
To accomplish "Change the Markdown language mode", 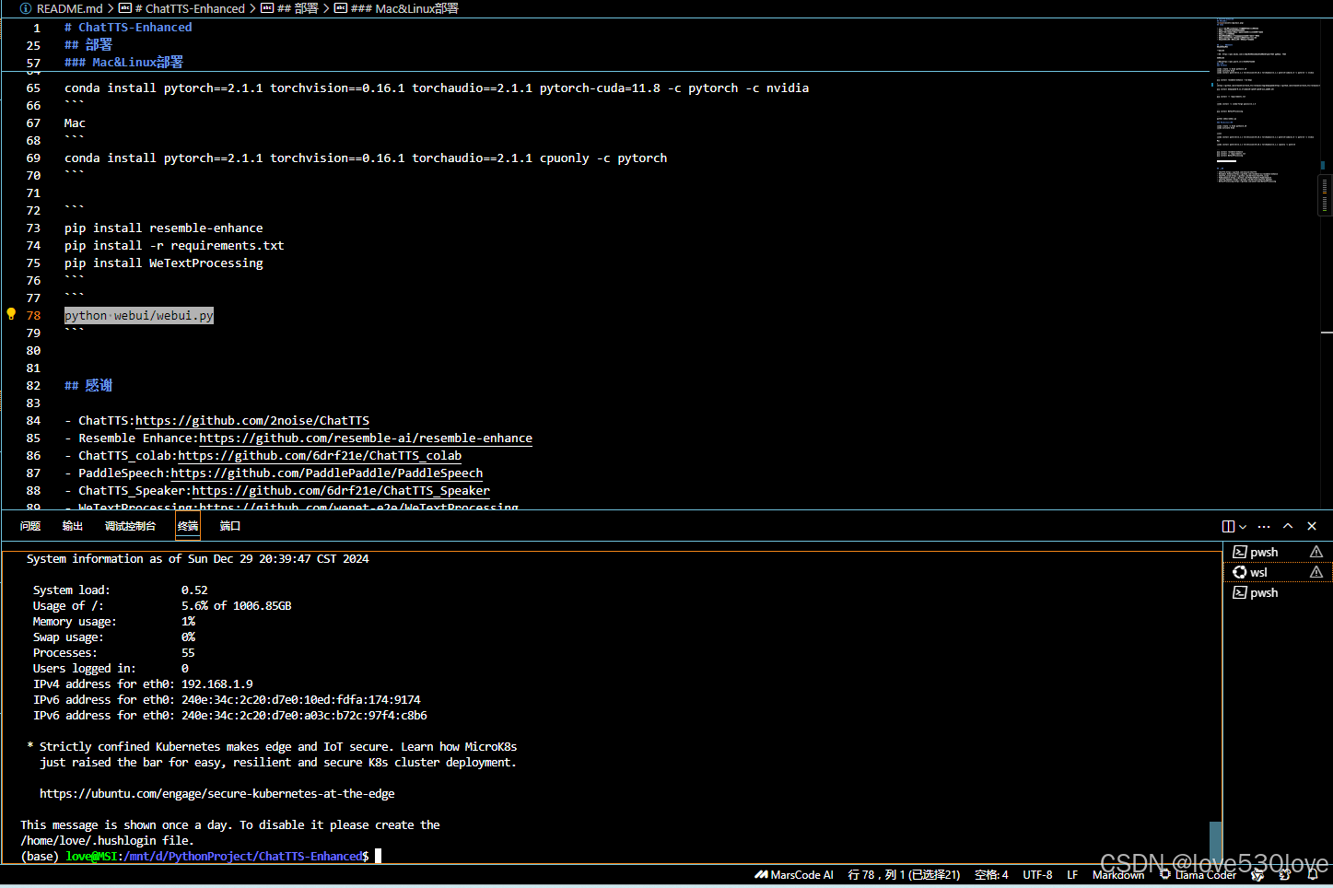I will [x=1118, y=875].
